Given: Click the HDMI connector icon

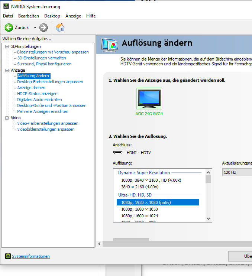Looking at the screenshot, I should point(118,153).
